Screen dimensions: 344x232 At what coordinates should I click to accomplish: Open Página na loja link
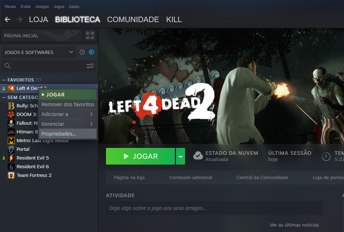tap(129, 178)
